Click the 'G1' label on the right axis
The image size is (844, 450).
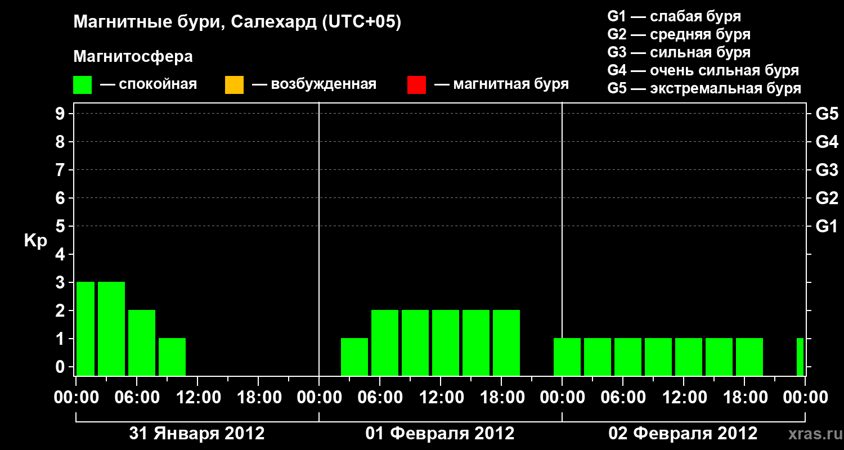[827, 226]
